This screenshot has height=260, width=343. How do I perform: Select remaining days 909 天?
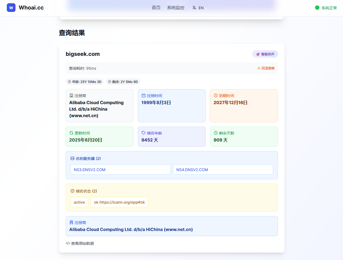tap(221, 140)
